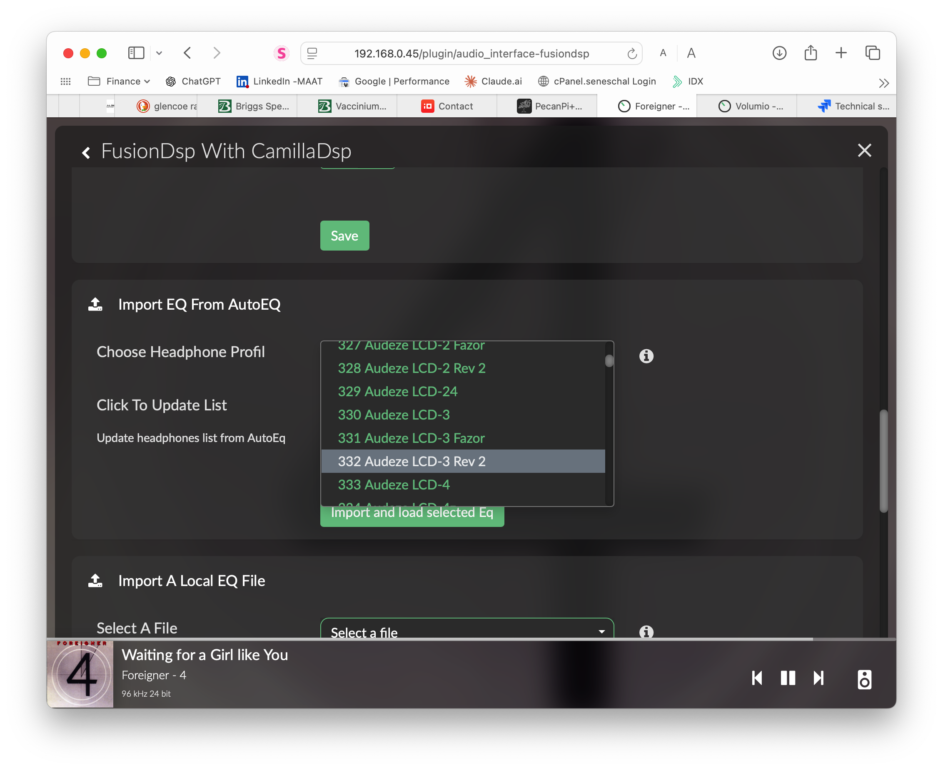Viewport: 943px width, 770px height.
Task: Select 330 Audeze LCD-3 profile
Action: 463,415
